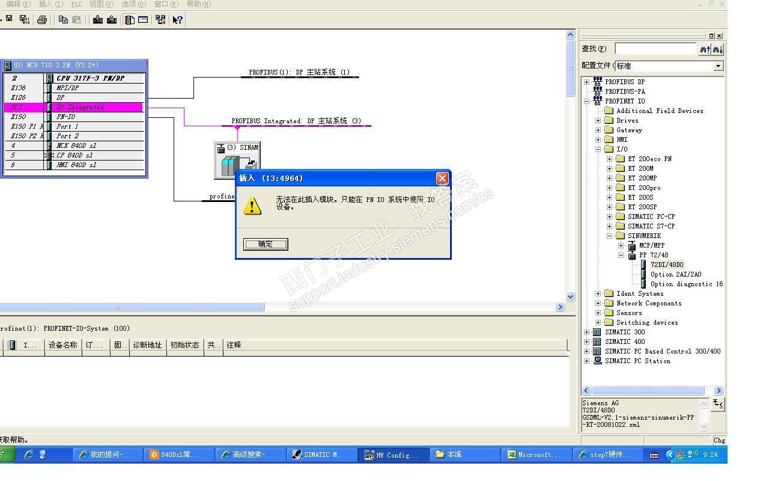This screenshot has height=481, width=769.
Task: Click Download to Module toolbar icon
Action: [x=98, y=19]
